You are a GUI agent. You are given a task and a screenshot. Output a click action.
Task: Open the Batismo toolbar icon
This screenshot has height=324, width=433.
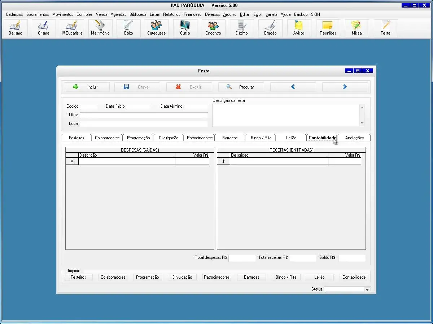click(16, 28)
